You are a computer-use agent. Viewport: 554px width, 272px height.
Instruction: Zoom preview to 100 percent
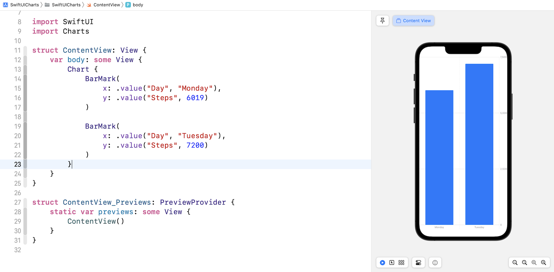[x=525, y=262]
